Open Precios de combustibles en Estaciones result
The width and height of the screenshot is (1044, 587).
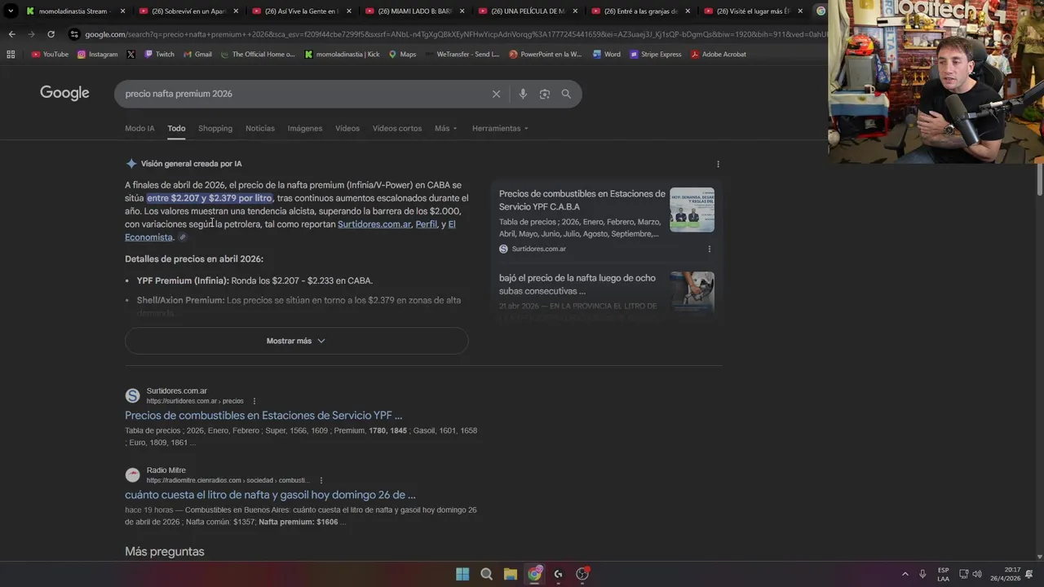(x=263, y=416)
